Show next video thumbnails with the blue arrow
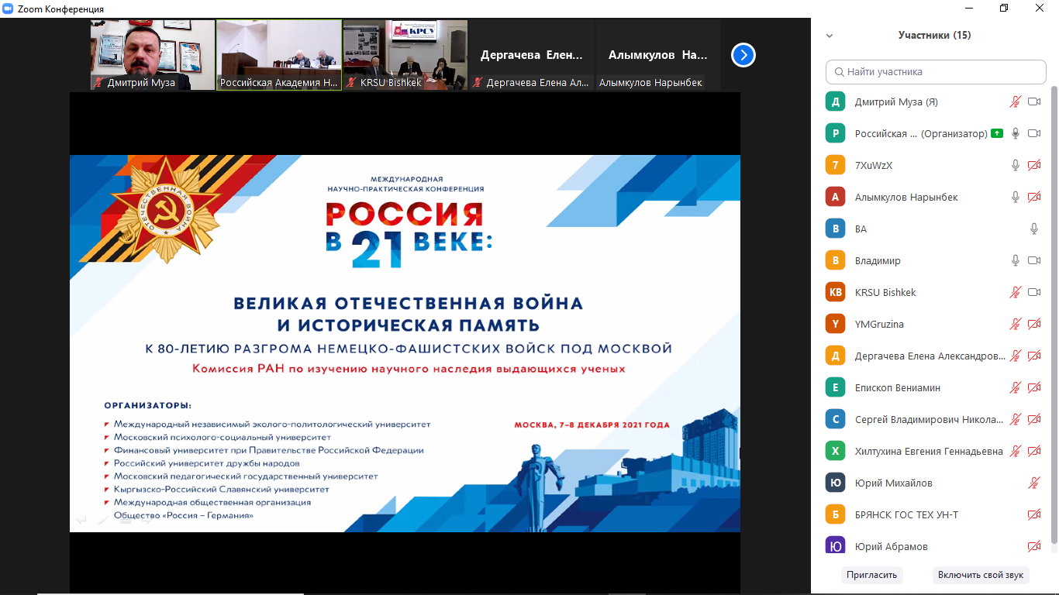Viewport: 1059px width, 595px height. pos(743,55)
